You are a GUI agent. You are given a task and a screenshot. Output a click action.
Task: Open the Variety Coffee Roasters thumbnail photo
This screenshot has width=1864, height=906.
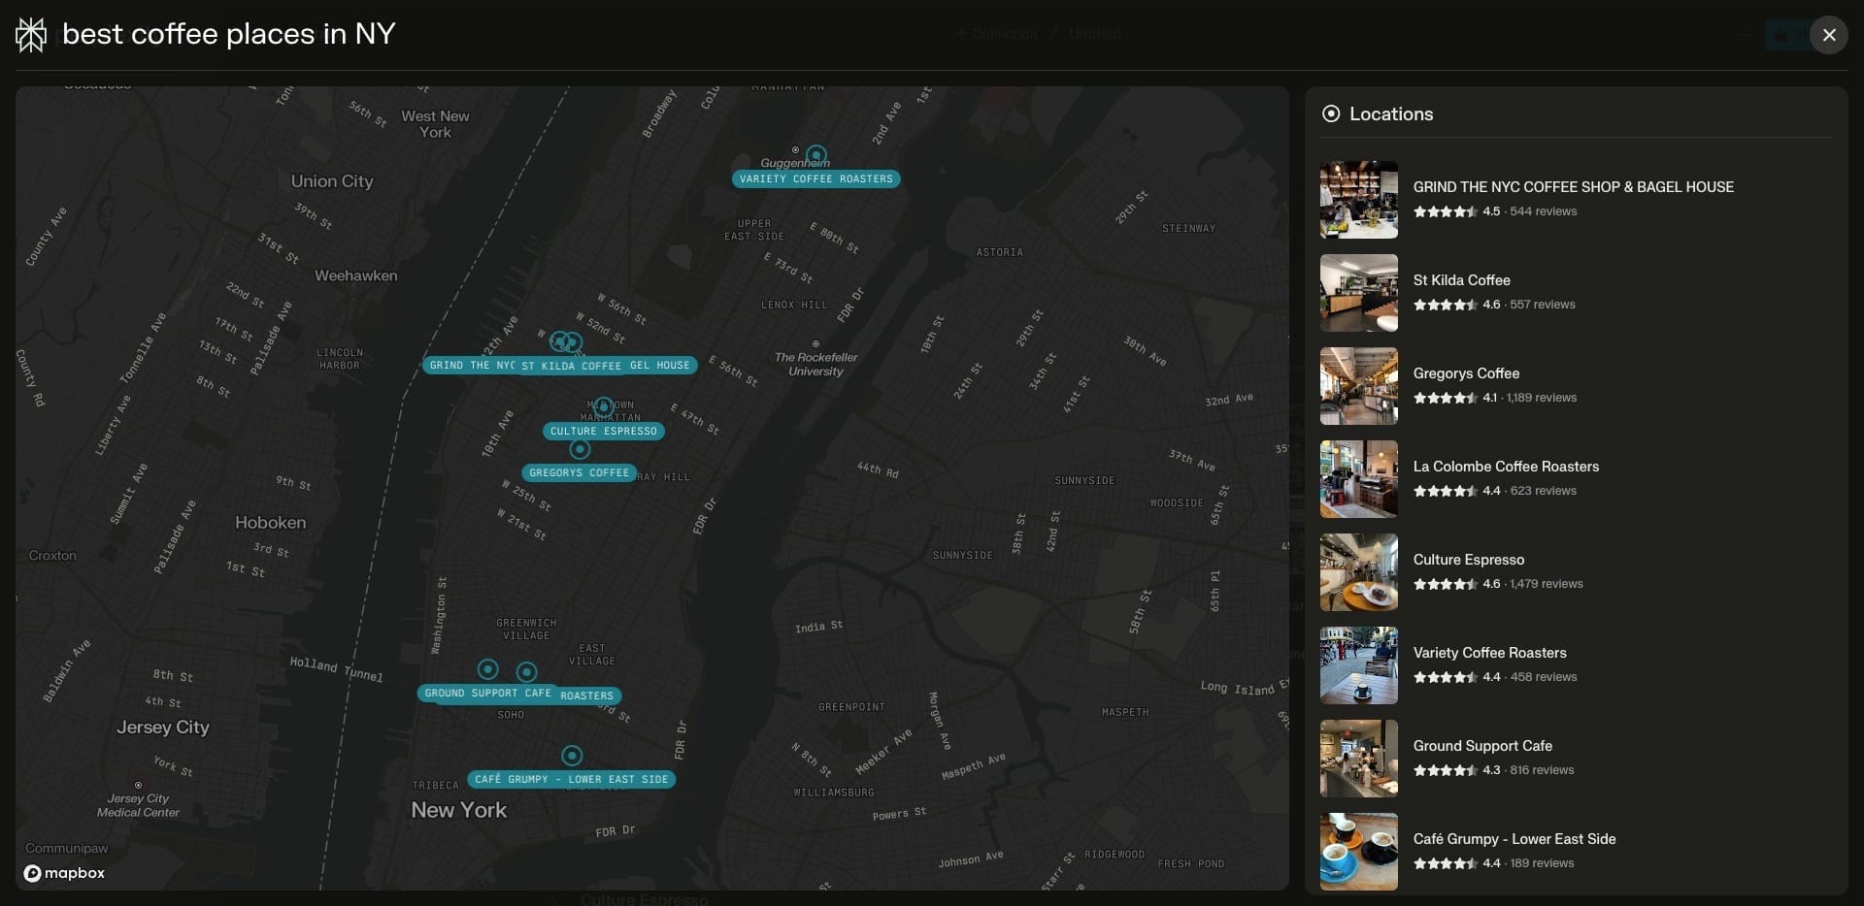[1359, 665]
